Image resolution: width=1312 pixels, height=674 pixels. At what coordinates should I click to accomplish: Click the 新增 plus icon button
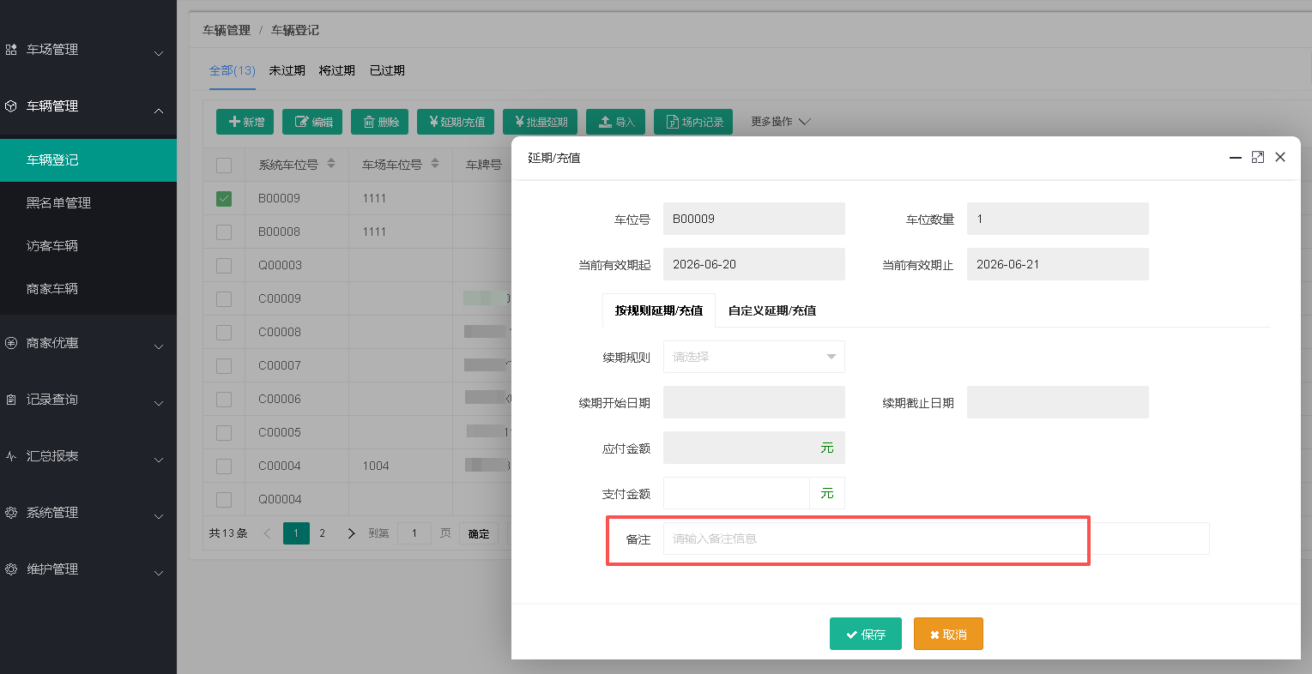point(245,122)
